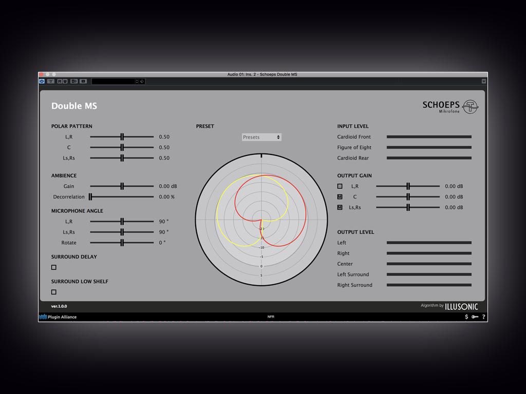
Task: Open the host preset selector field
Action: (x=115, y=81)
